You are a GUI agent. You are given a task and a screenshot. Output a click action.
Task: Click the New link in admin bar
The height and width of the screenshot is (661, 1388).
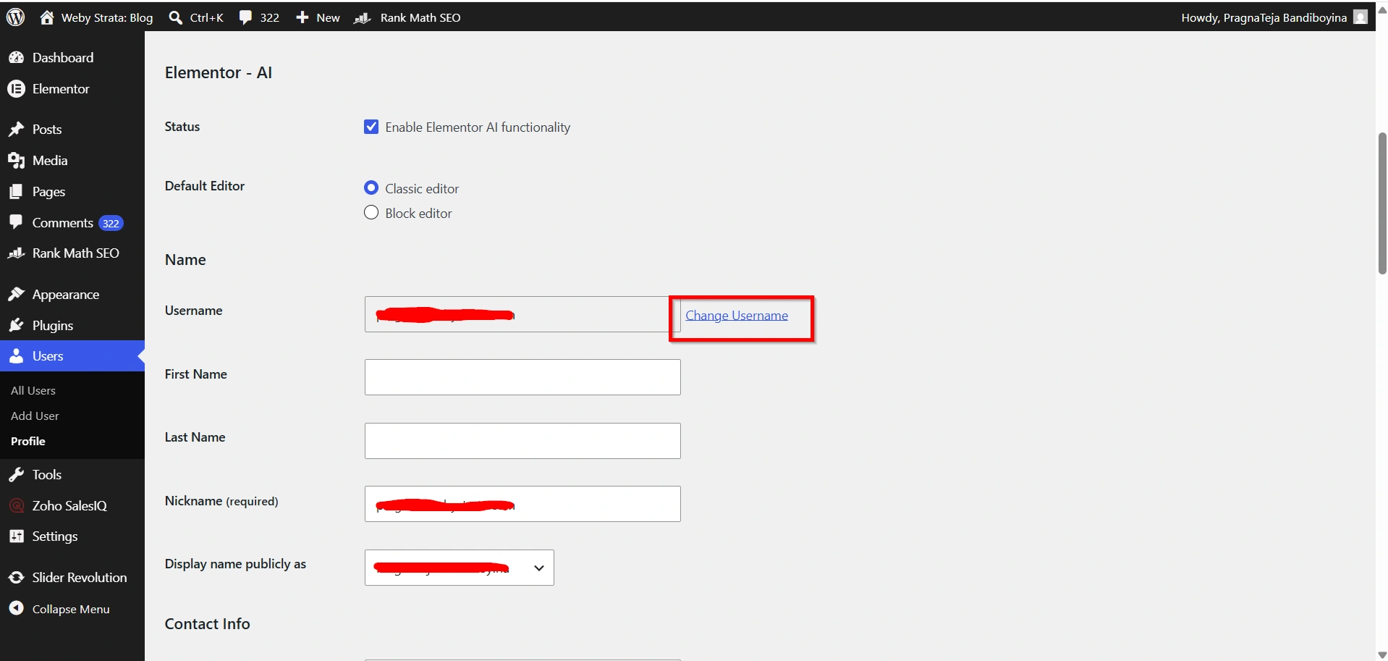click(328, 17)
